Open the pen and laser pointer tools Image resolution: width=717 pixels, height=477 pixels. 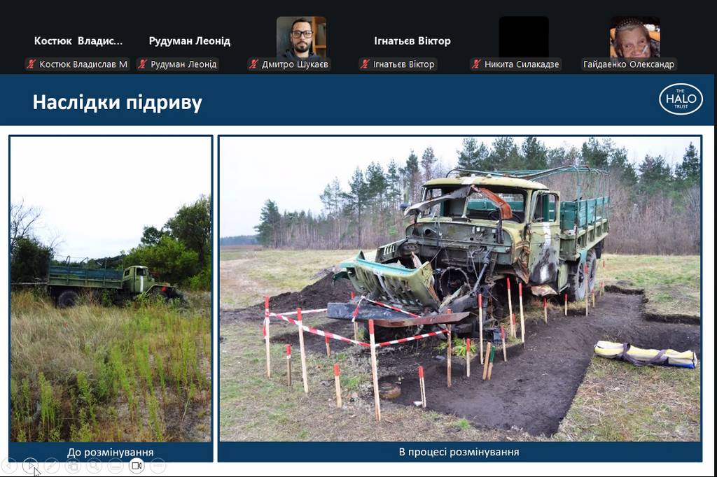tap(51, 465)
